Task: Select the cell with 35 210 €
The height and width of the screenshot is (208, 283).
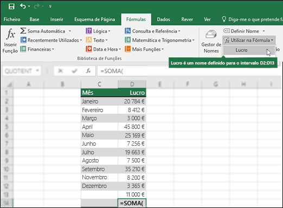Action: (x=132, y=169)
